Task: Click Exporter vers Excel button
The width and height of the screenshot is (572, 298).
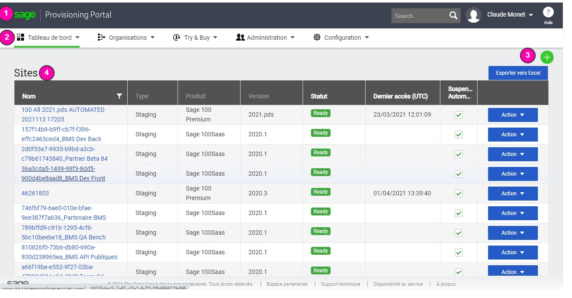Action: coord(518,73)
